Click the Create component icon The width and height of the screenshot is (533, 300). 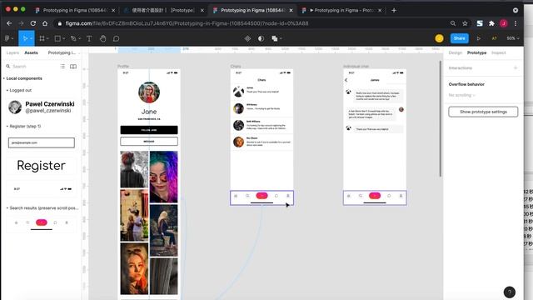247,39
